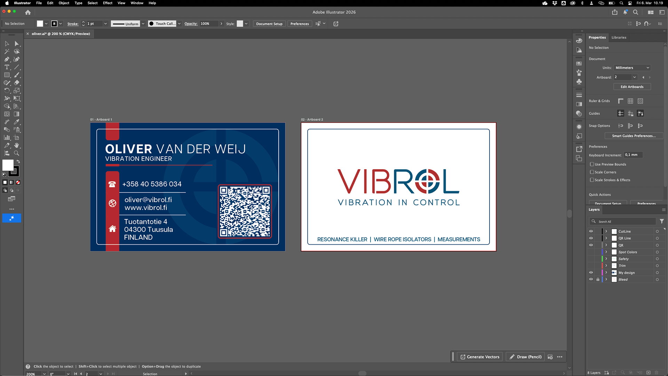Choose the Magic Wand tool
Viewport: 668px width, 376px height.
coord(7,52)
